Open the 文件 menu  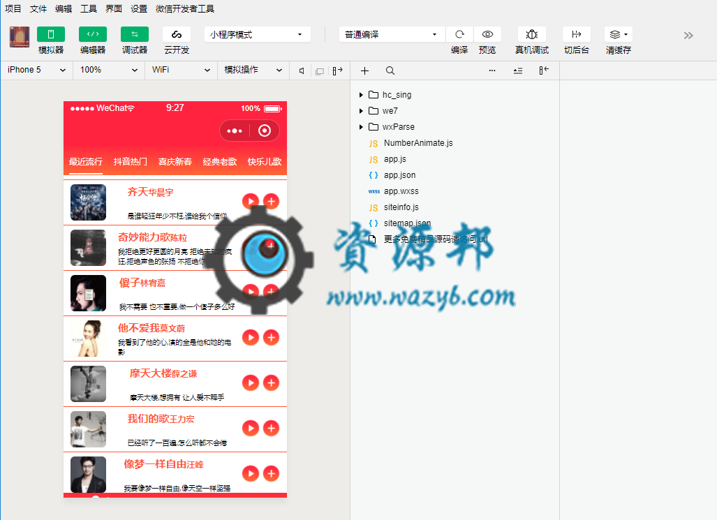[38, 8]
